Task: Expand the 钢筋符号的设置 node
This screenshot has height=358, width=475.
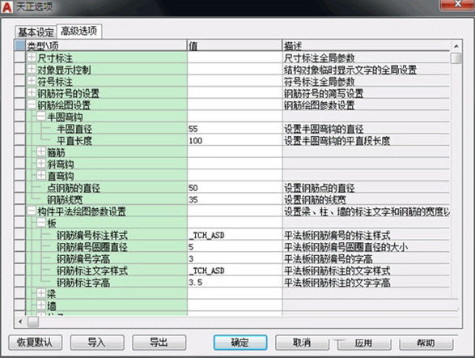Action: pos(32,93)
